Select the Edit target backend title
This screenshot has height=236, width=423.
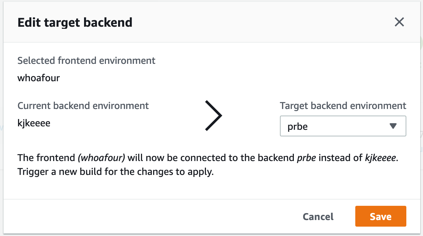click(x=75, y=22)
